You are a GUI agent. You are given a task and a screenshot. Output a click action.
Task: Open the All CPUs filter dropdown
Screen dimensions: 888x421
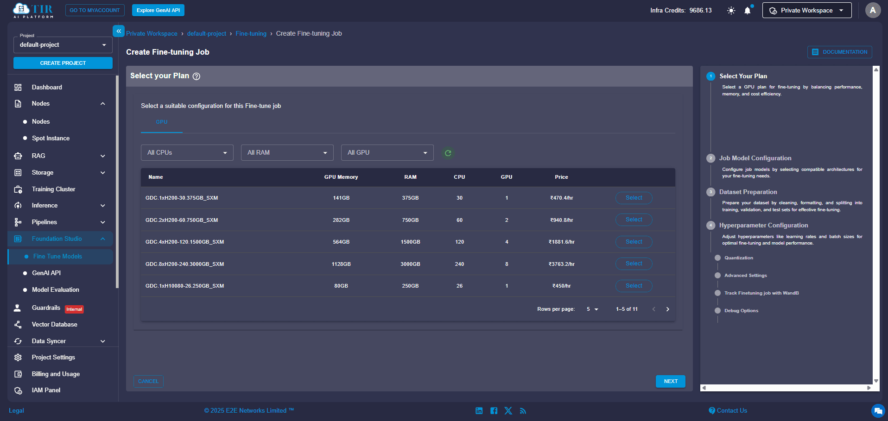pos(187,153)
